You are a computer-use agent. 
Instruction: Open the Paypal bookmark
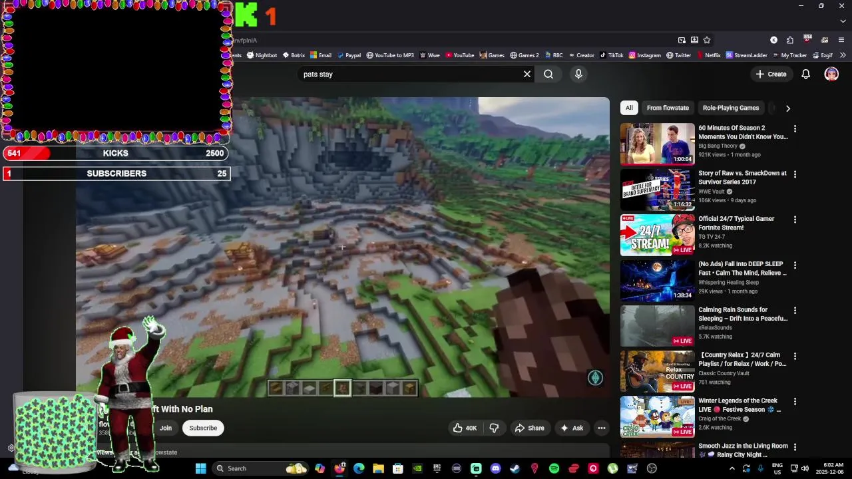point(349,55)
